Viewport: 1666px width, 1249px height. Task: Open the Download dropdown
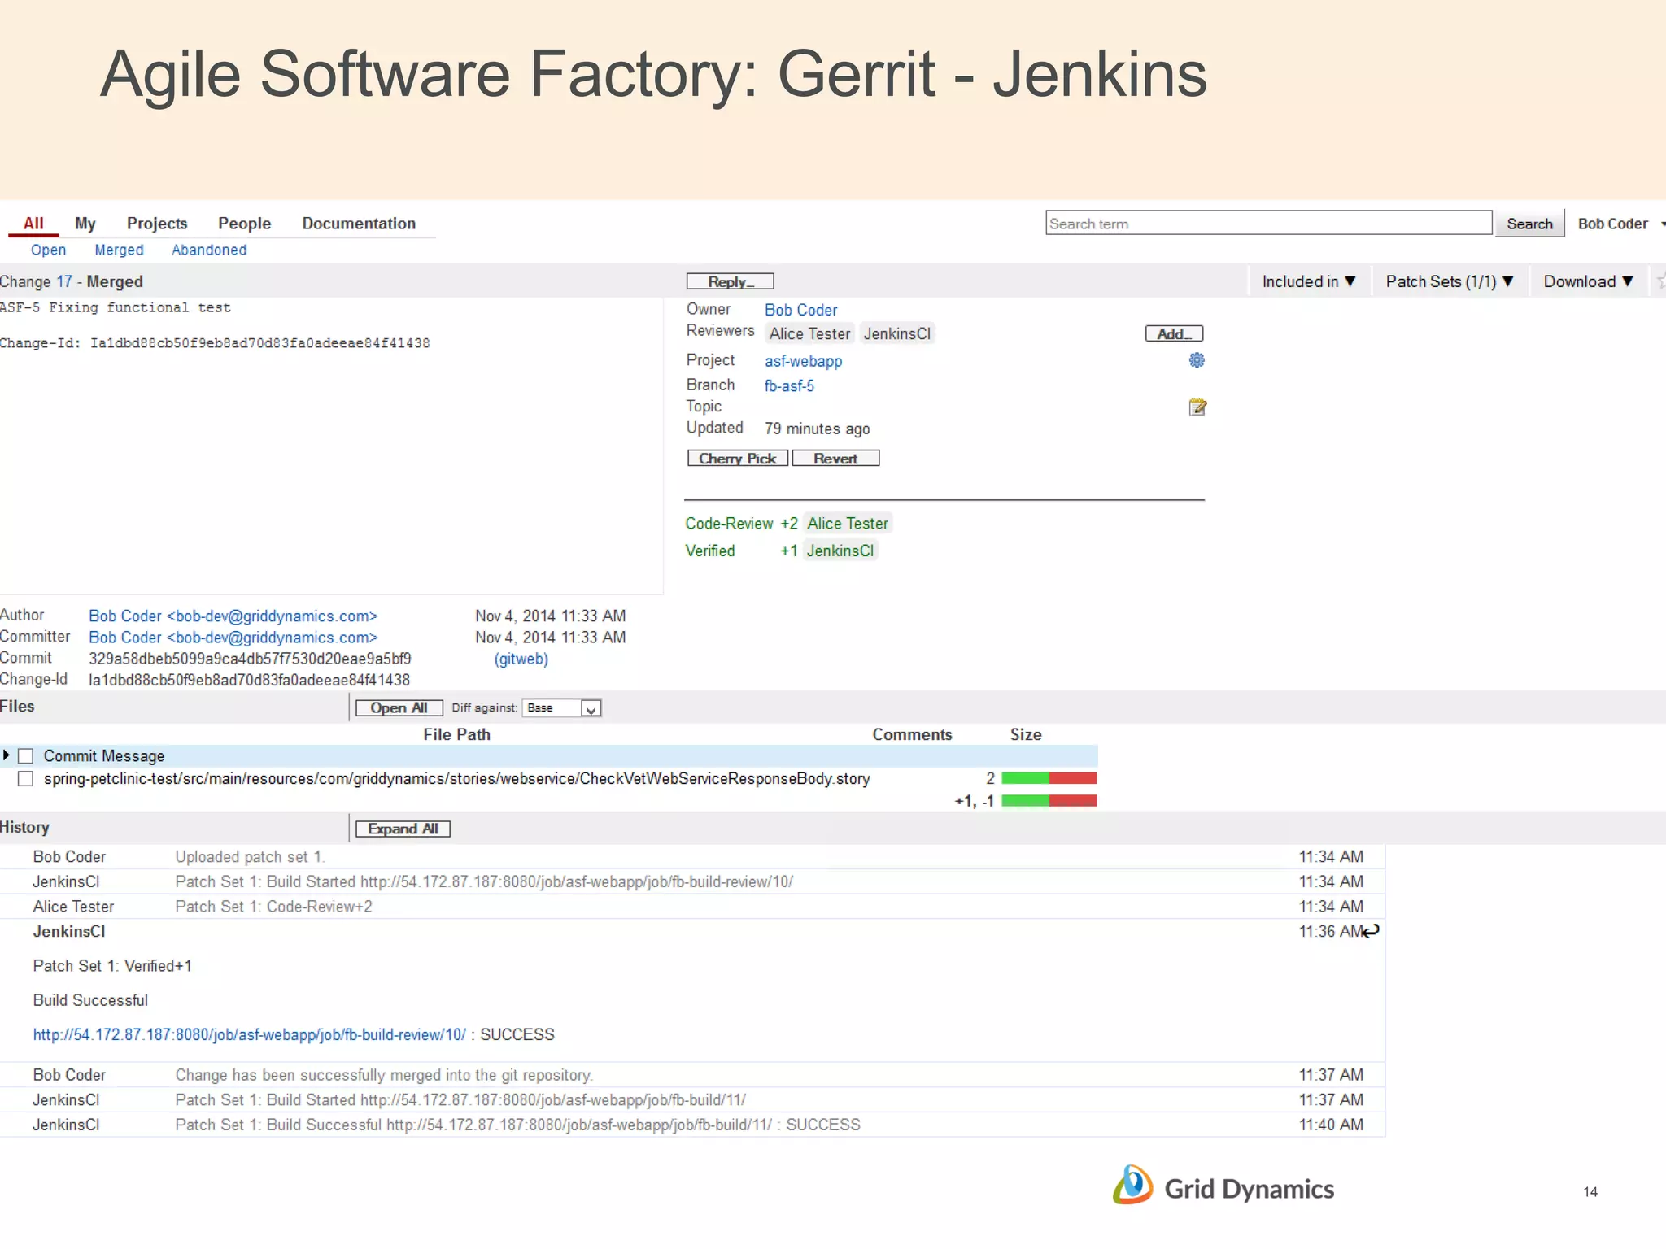click(1589, 281)
